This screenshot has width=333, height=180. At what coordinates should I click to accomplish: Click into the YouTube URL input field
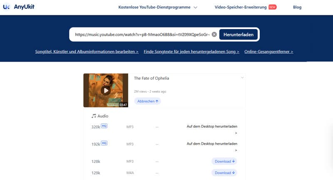pos(142,35)
